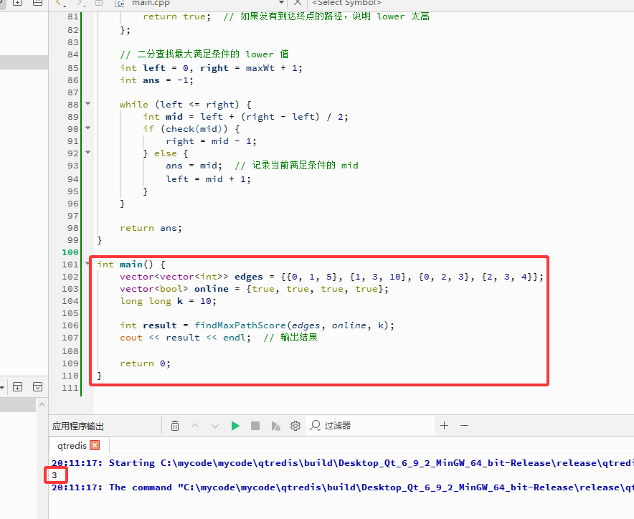Attach debugger to running application icon
The width and height of the screenshot is (634, 519).
pos(275,426)
